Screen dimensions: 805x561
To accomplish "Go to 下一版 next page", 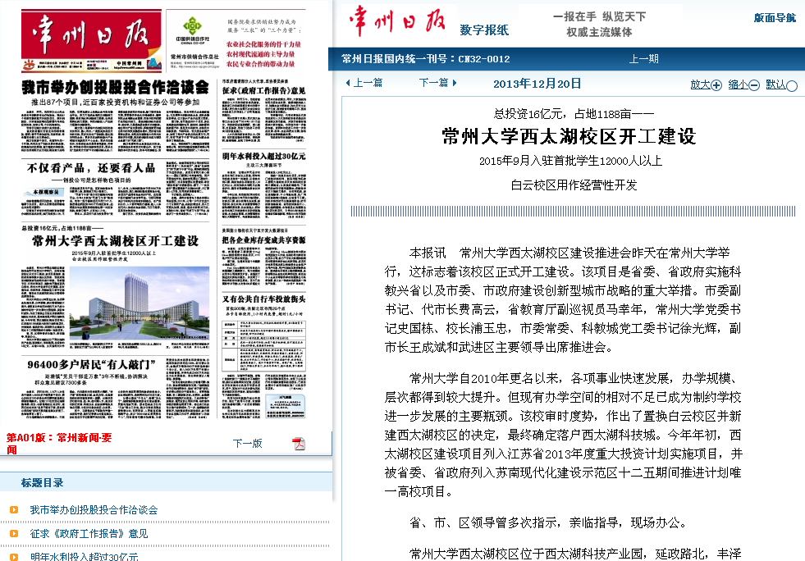I will tap(248, 444).
